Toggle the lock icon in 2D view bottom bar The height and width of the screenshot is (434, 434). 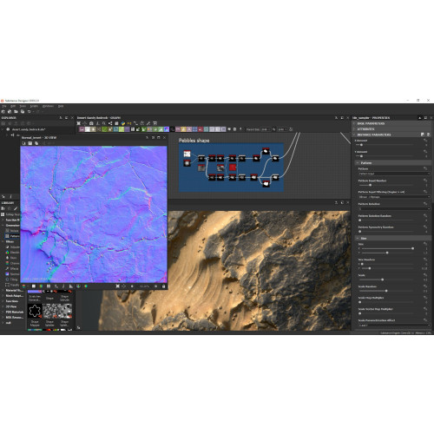coord(163,286)
